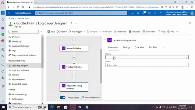Favorite cloudtechram with the star
This screenshot has width=195, height=110.
(x=71, y=23)
